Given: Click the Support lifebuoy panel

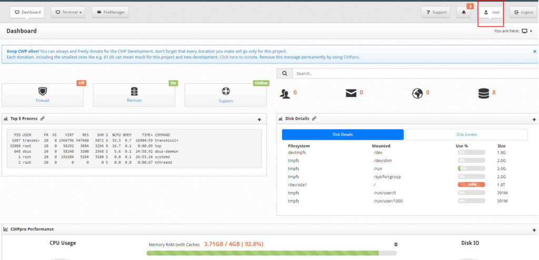Looking at the screenshot, I should (226, 95).
